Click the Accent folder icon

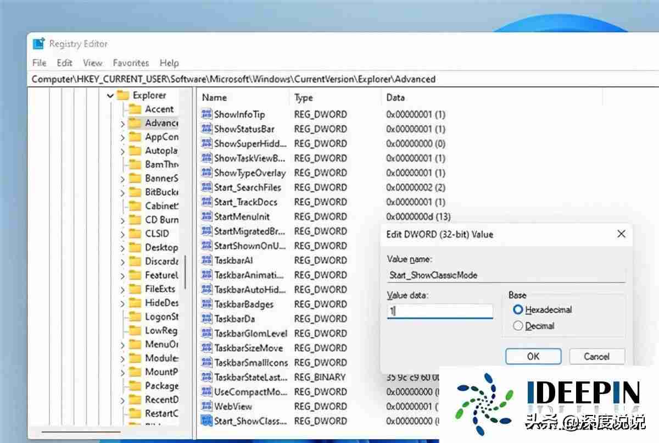click(135, 109)
